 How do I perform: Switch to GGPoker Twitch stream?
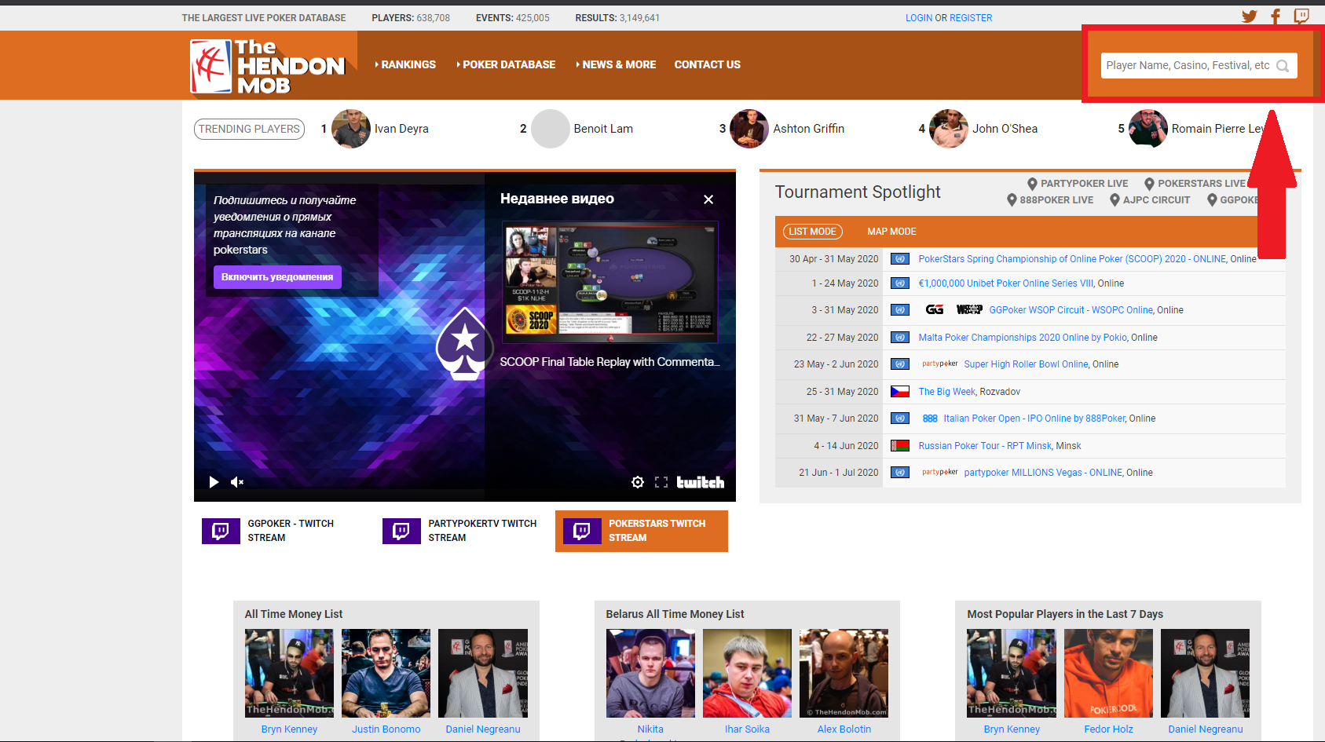(x=284, y=531)
